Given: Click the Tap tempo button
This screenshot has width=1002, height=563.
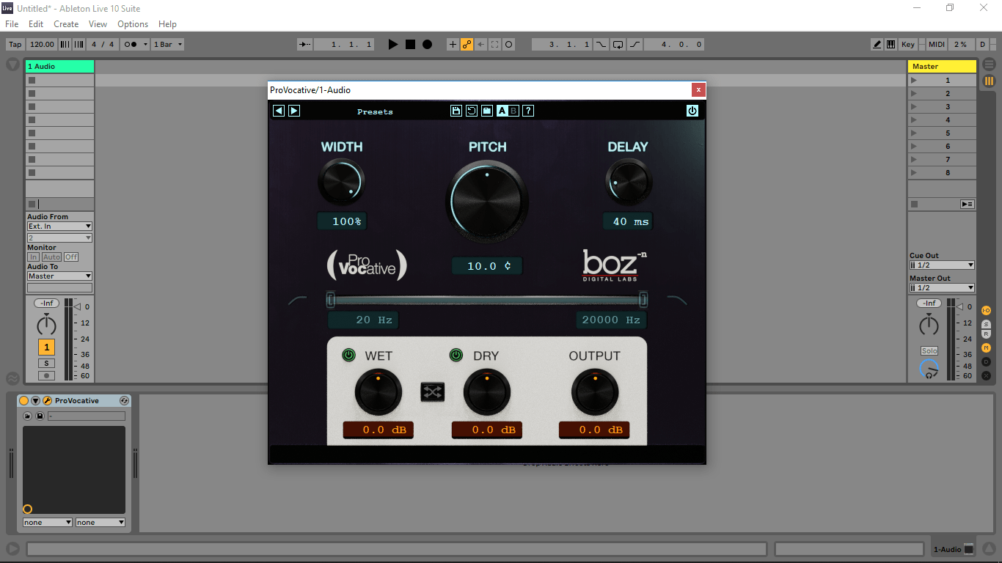Looking at the screenshot, I should [x=15, y=44].
